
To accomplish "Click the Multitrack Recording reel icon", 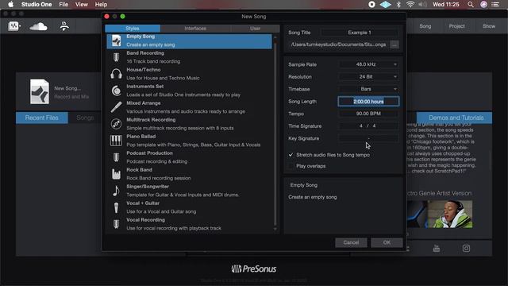I will (x=116, y=124).
